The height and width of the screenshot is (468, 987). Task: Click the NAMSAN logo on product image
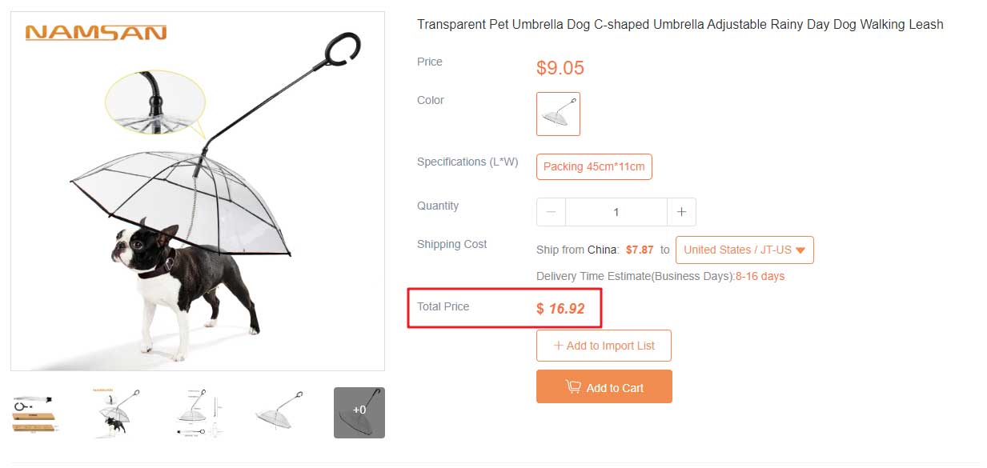95,33
